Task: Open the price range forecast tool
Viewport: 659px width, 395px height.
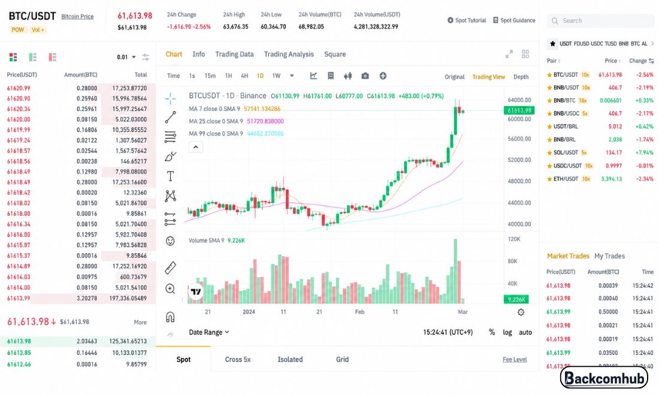Action: pos(170,218)
